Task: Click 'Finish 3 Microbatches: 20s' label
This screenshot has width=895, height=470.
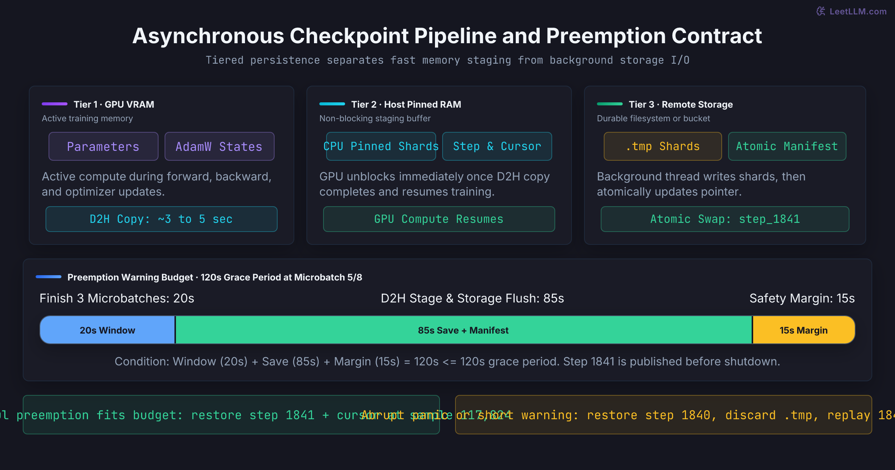Action: coord(117,299)
